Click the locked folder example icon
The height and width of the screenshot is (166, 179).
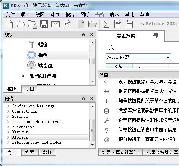click(32, 25)
